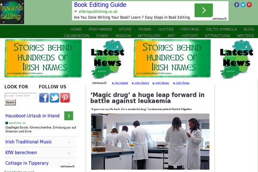This screenshot has width=258, height=172.
Task: Click the second Stories Behind Irish Names banner
Action: tap(172, 58)
